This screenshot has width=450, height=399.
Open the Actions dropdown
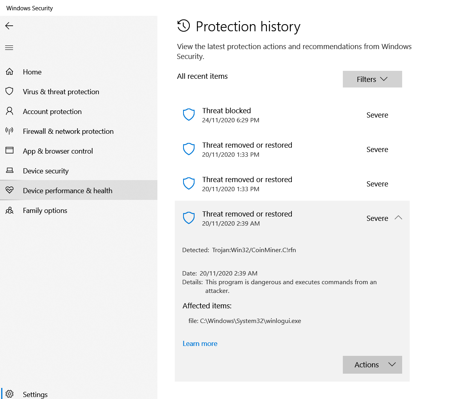click(372, 365)
